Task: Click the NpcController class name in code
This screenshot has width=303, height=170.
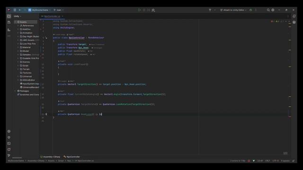Action: click(77, 38)
